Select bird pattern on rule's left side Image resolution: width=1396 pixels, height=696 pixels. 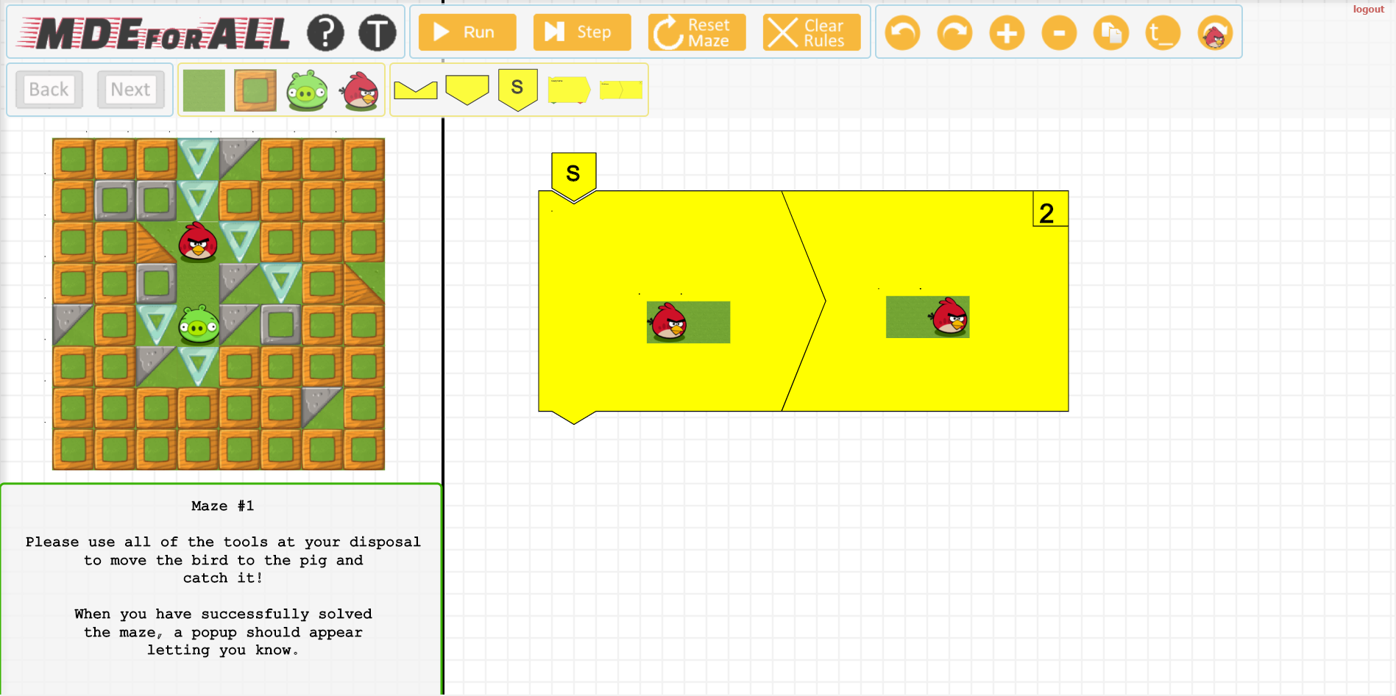688,322
